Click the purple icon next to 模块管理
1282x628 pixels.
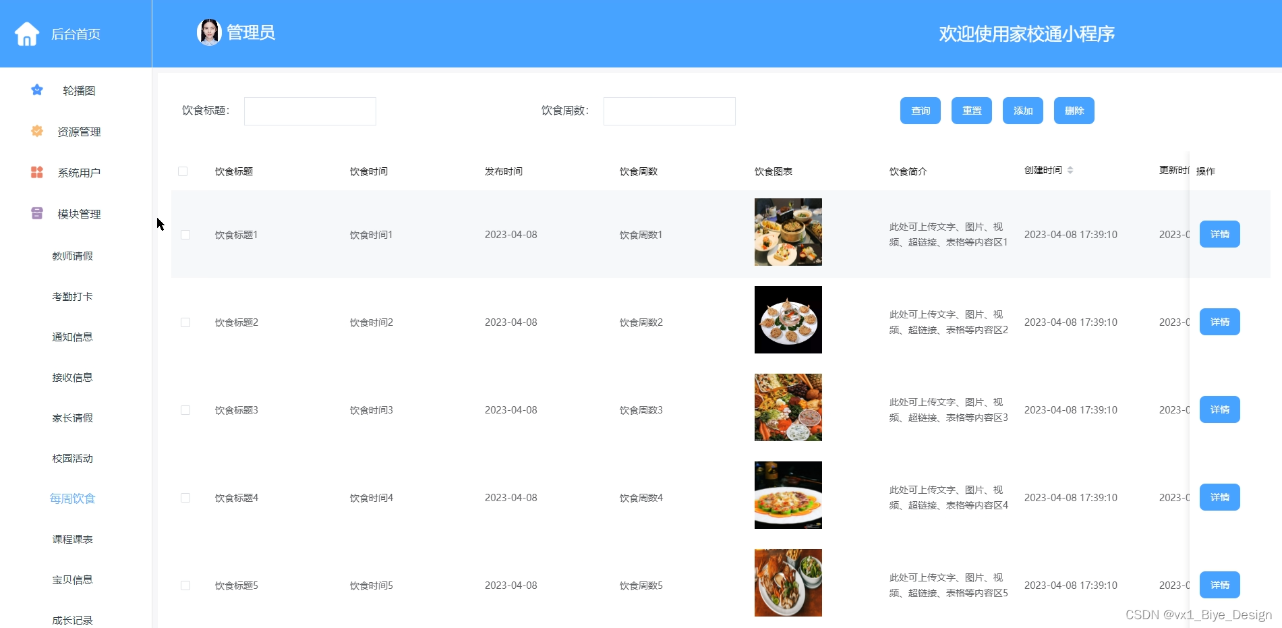[x=37, y=213]
